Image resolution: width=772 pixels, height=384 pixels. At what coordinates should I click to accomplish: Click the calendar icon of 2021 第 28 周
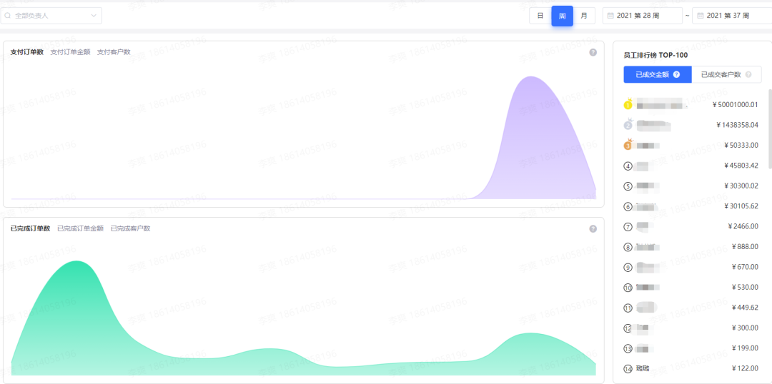tap(610, 16)
